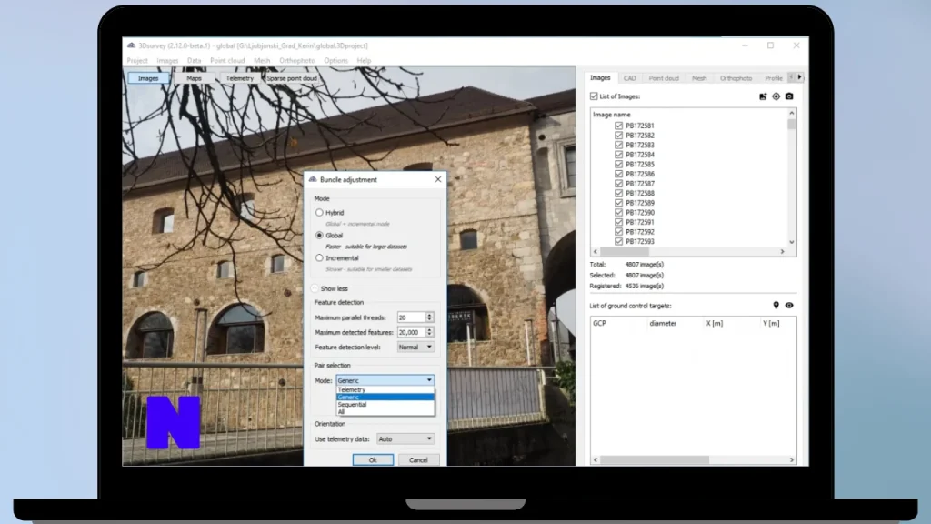This screenshot has height=524, width=931.
Task: Select PB172585 in image list
Action: [x=639, y=164]
